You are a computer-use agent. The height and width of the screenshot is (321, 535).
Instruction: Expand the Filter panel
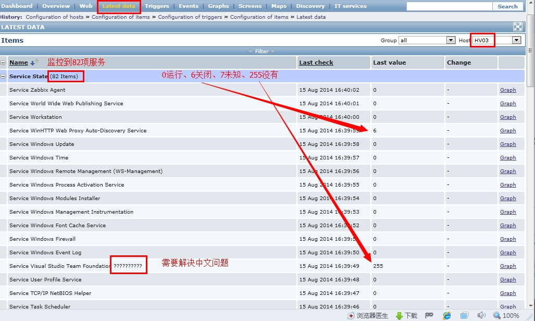click(x=262, y=51)
